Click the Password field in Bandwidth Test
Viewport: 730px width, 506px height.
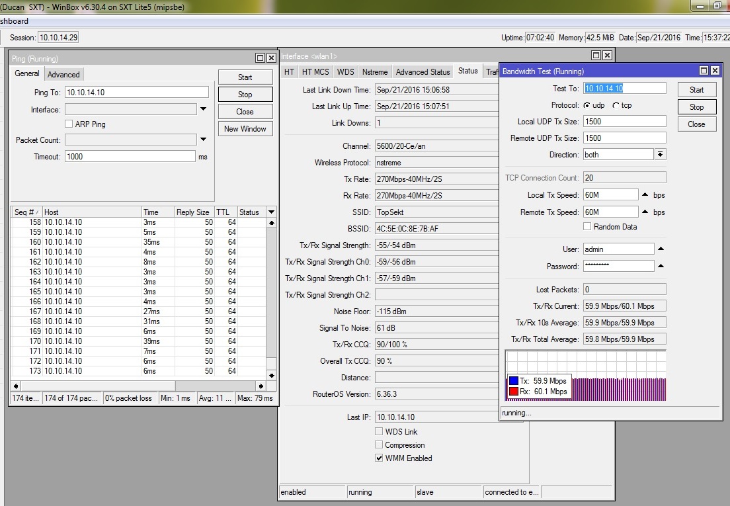tap(618, 266)
